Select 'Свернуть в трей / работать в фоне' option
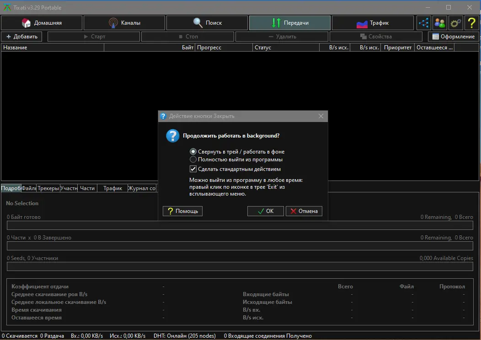Viewport: 481px width, 340px height. pos(237,151)
